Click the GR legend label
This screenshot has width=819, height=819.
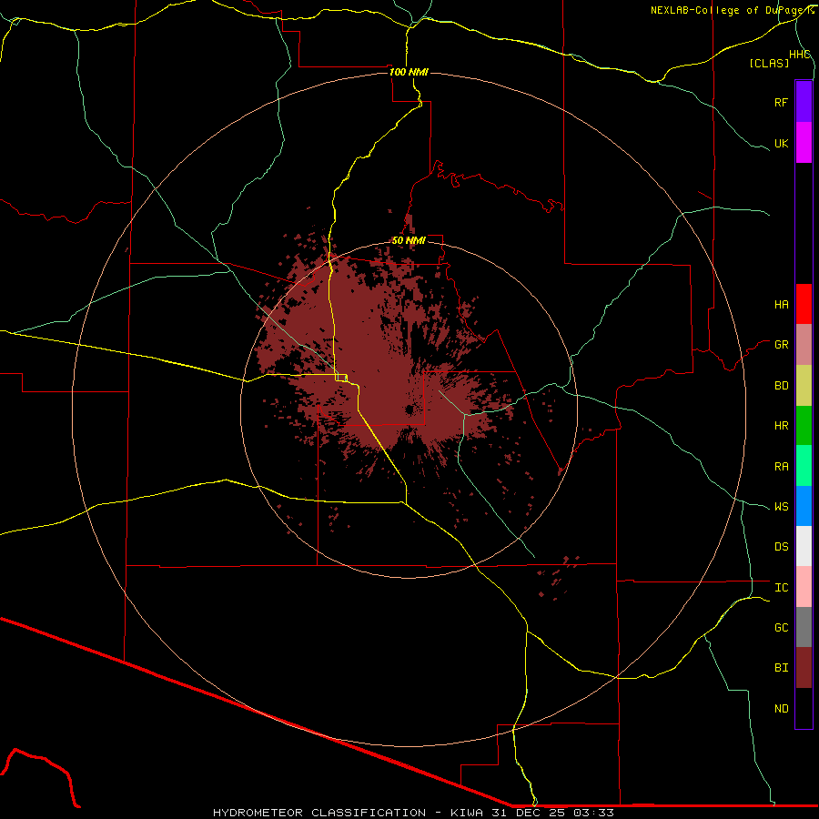coord(781,345)
